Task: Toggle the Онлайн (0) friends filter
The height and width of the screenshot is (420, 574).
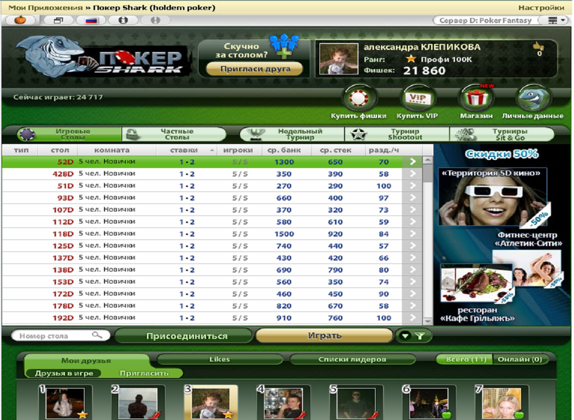Action: [x=519, y=359]
